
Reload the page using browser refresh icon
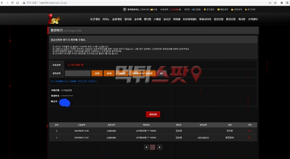click(x=12, y=3)
